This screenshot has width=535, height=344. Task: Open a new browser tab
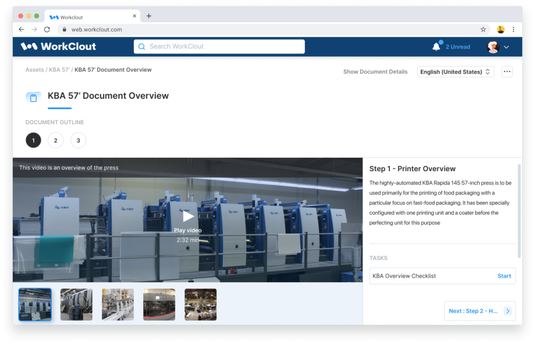tap(148, 16)
